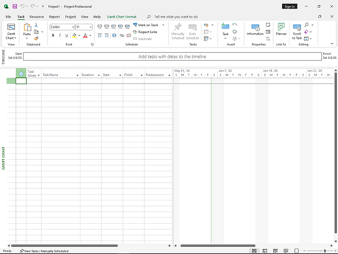Click the timeline Add tasks with dates area

[172, 56]
